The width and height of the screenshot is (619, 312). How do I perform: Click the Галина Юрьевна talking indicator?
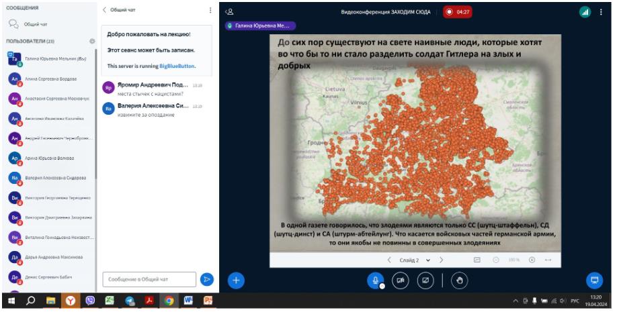pyautogui.click(x=261, y=25)
